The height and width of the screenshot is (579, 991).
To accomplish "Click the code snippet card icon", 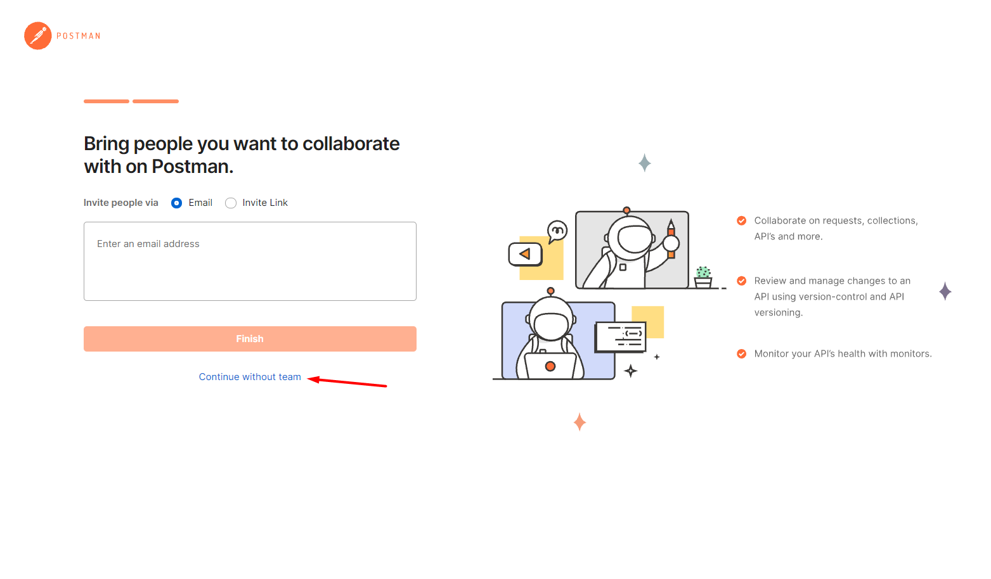I will (x=620, y=337).
